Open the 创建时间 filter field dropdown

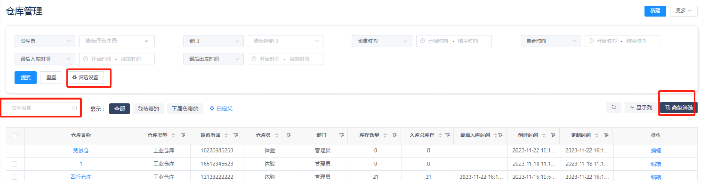pyautogui.click(x=382, y=41)
